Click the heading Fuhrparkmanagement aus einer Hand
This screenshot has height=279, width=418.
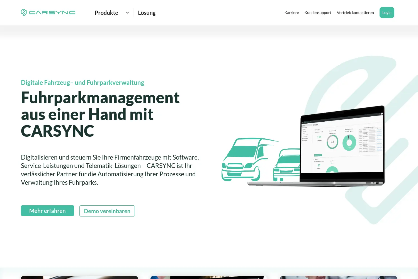[x=100, y=114]
